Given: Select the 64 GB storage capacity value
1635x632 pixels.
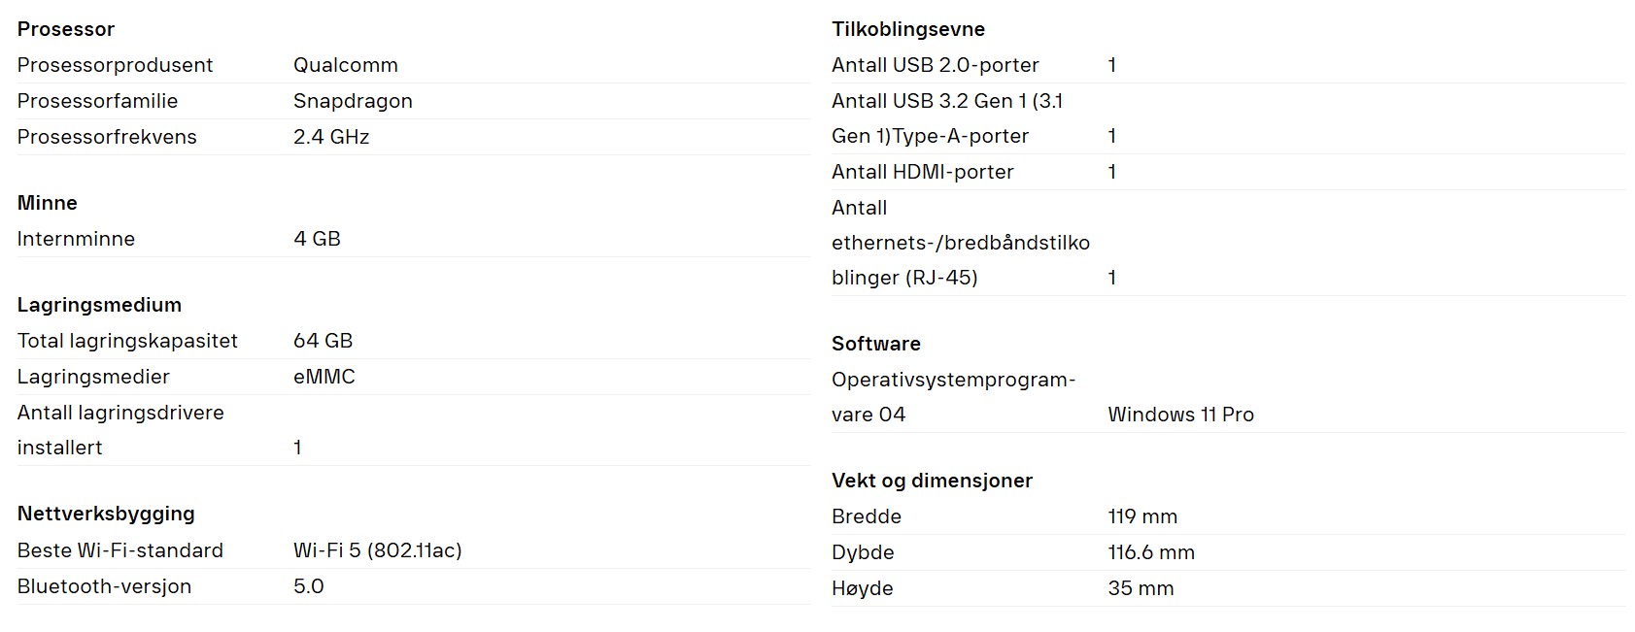Looking at the screenshot, I should click(x=323, y=341).
